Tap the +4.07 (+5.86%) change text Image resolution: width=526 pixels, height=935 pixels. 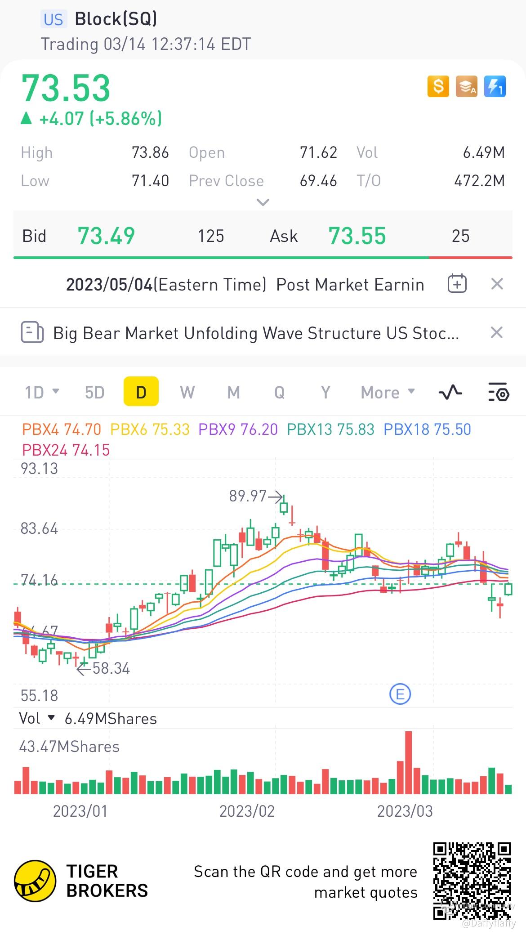(x=100, y=119)
